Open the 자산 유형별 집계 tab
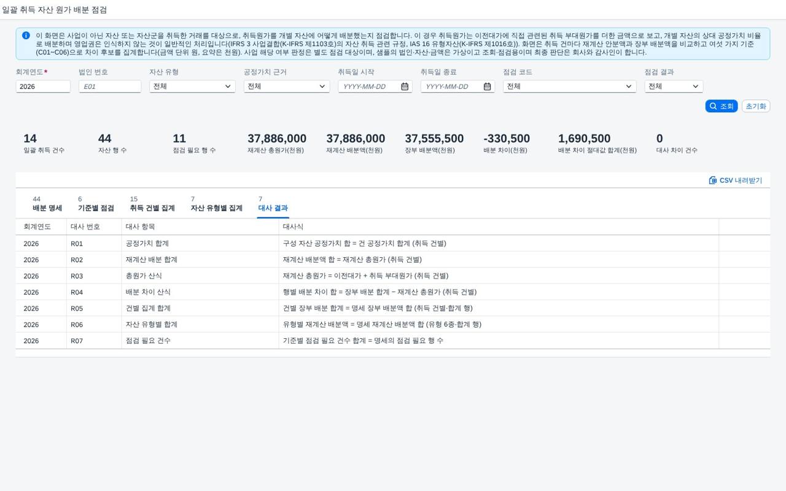 click(x=217, y=204)
